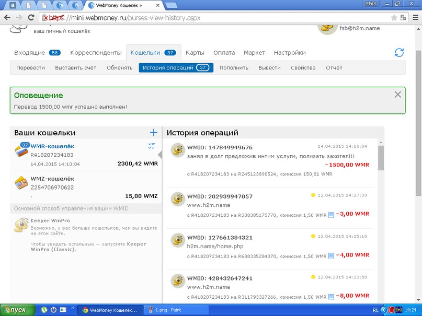
Task: Open the Корреспонденты tab
Action: point(96,53)
